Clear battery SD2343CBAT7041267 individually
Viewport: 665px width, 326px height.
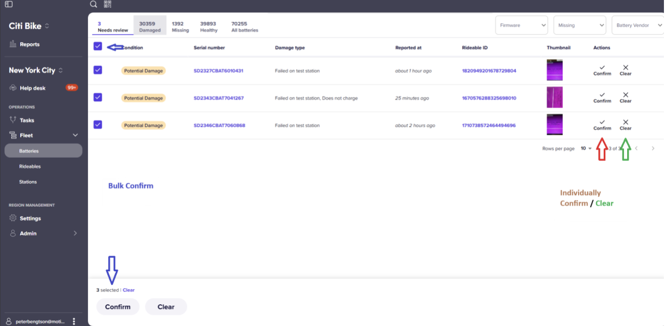(x=626, y=97)
